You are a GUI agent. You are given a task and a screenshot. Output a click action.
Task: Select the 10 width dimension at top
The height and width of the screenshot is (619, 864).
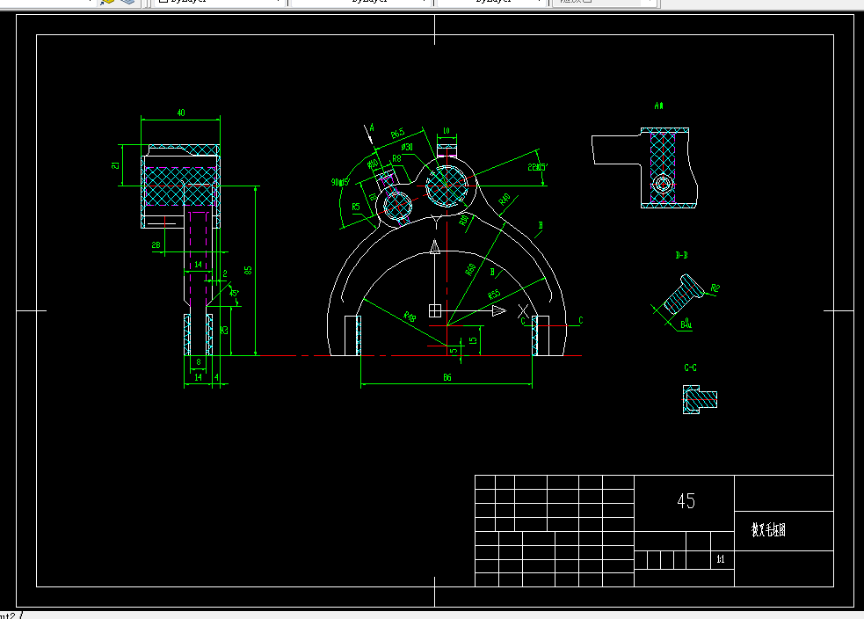click(x=447, y=131)
